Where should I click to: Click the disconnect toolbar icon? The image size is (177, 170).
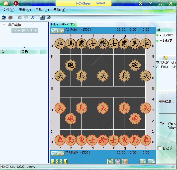click(x=10, y=17)
